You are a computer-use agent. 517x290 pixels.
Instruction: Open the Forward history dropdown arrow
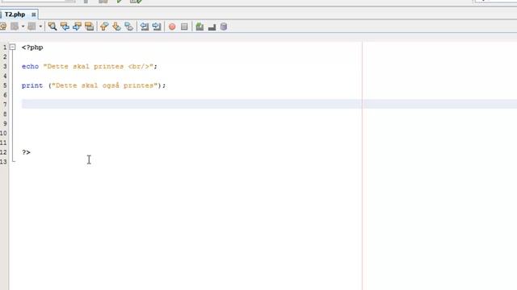click(40, 27)
